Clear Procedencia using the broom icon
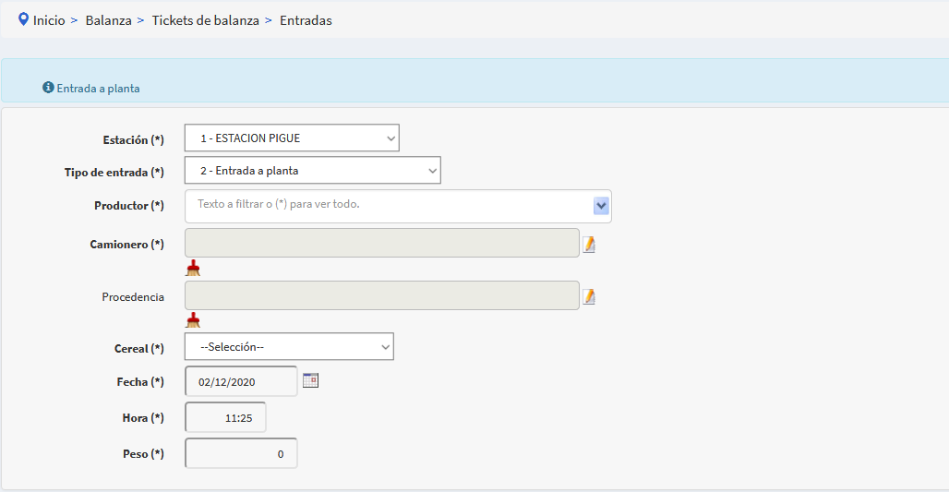Image resolution: width=949 pixels, height=492 pixels. [193, 320]
